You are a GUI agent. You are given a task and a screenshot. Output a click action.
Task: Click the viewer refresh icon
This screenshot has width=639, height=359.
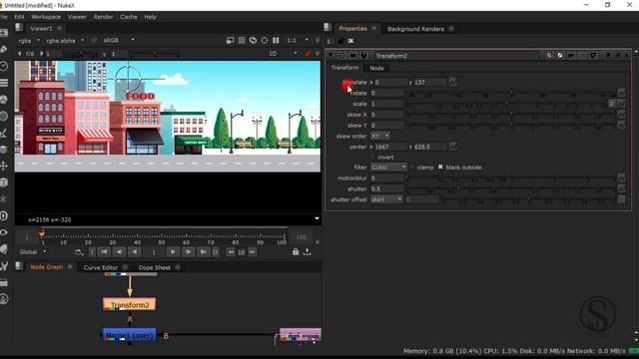(x=253, y=40)
